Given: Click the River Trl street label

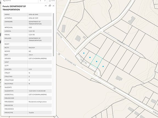Looking at the screenshot, I should 59,35.
